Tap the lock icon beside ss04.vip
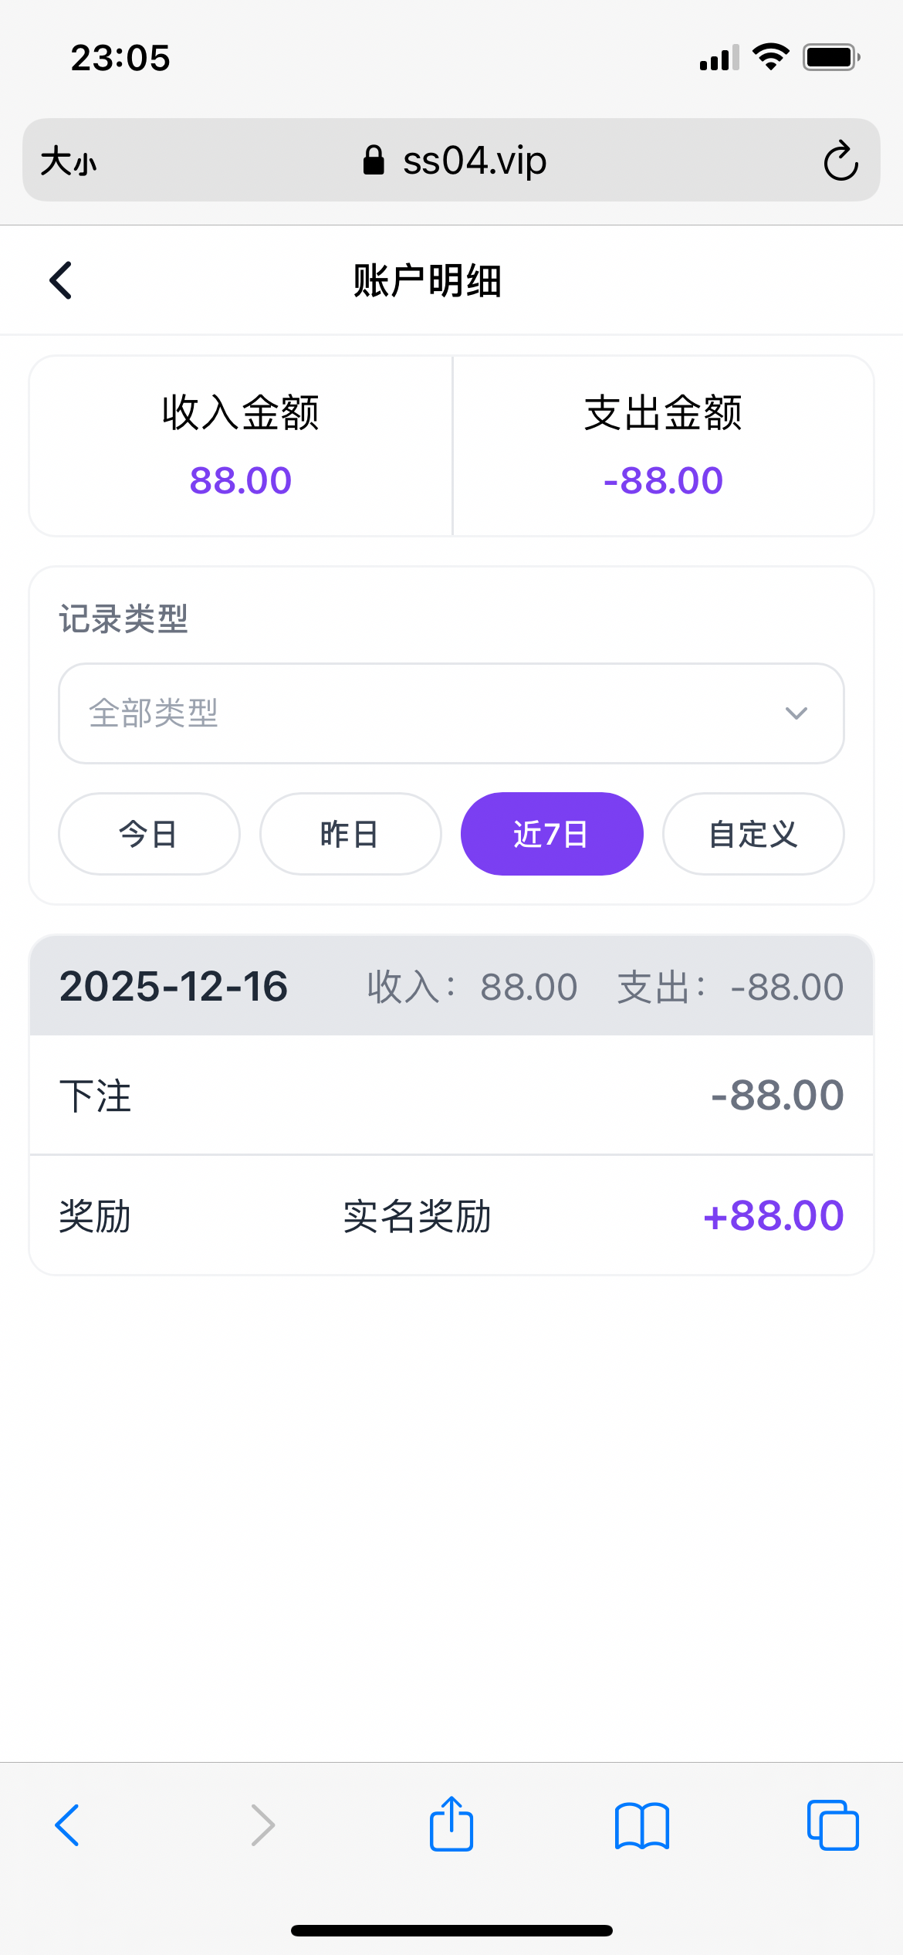This screenshot has width=903, height=1955. coord(374,161)
